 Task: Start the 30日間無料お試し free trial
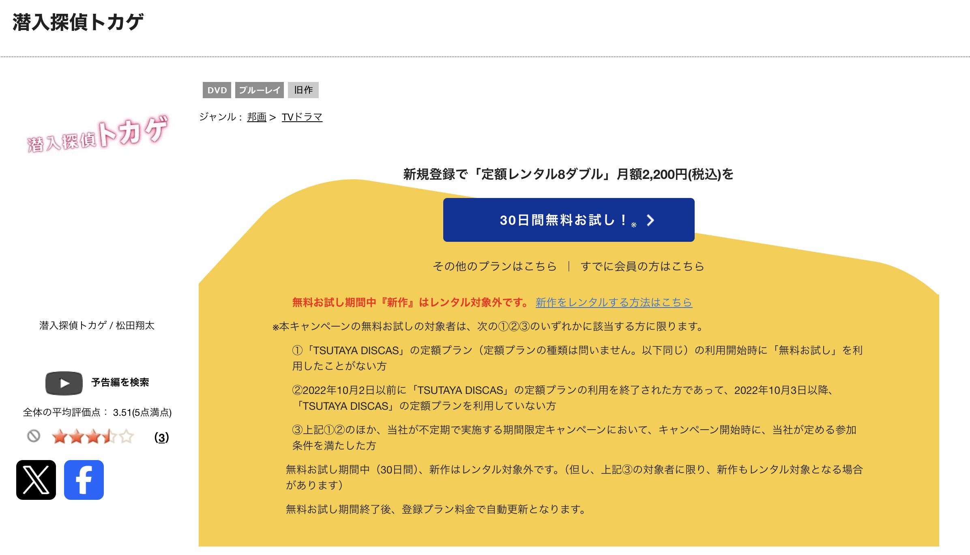[569, 220]
